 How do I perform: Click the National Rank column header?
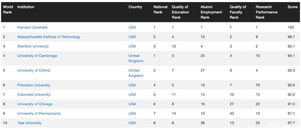(x=160, y=9)
